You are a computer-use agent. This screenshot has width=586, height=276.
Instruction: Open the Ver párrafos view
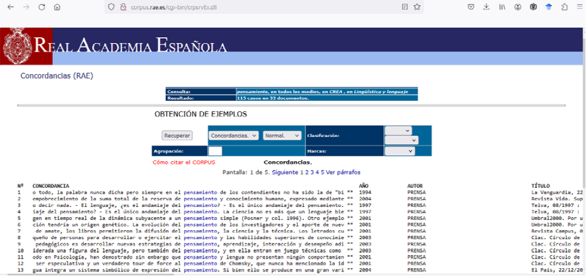click(x=343, y=172)
